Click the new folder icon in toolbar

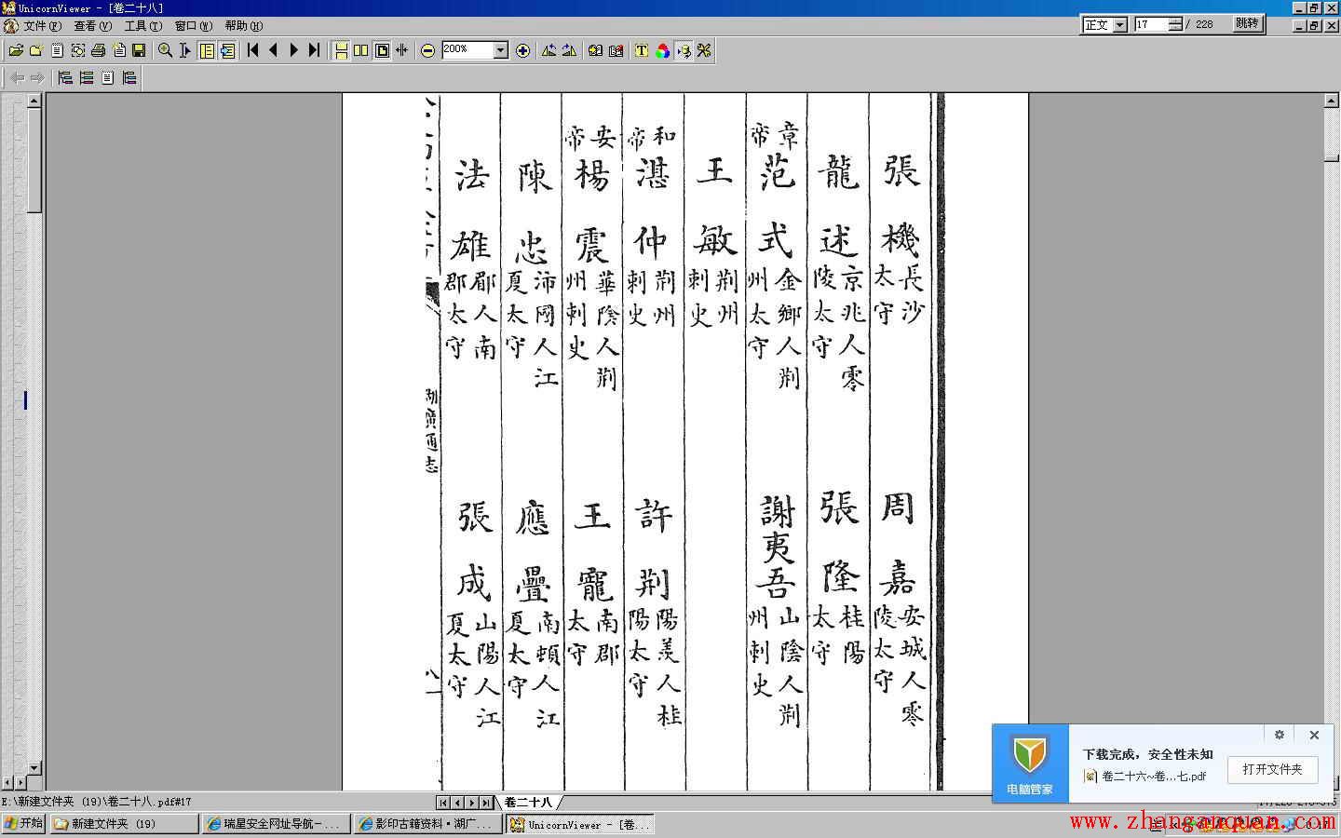pos(36,50)
